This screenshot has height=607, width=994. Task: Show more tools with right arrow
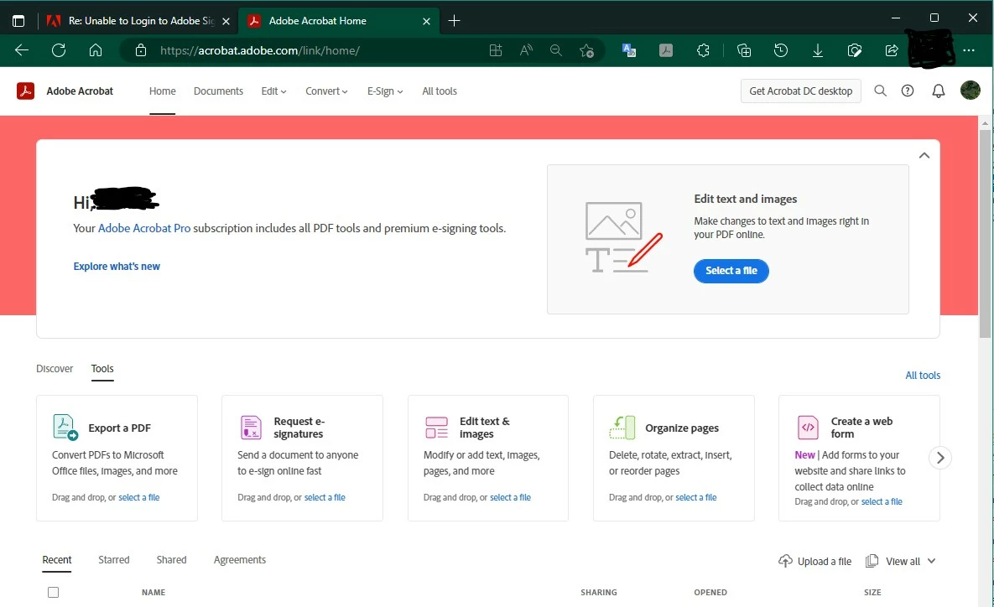pyautogui.click(x=940, y=458)
